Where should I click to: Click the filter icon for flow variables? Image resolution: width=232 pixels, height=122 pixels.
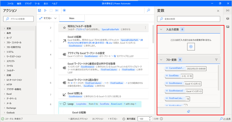tap(216, 60)
